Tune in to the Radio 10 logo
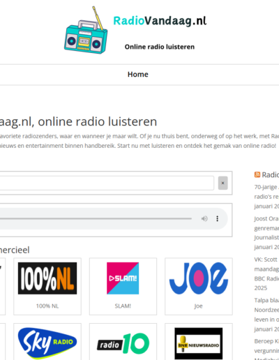279x360 pixels. tap(123, 343)
